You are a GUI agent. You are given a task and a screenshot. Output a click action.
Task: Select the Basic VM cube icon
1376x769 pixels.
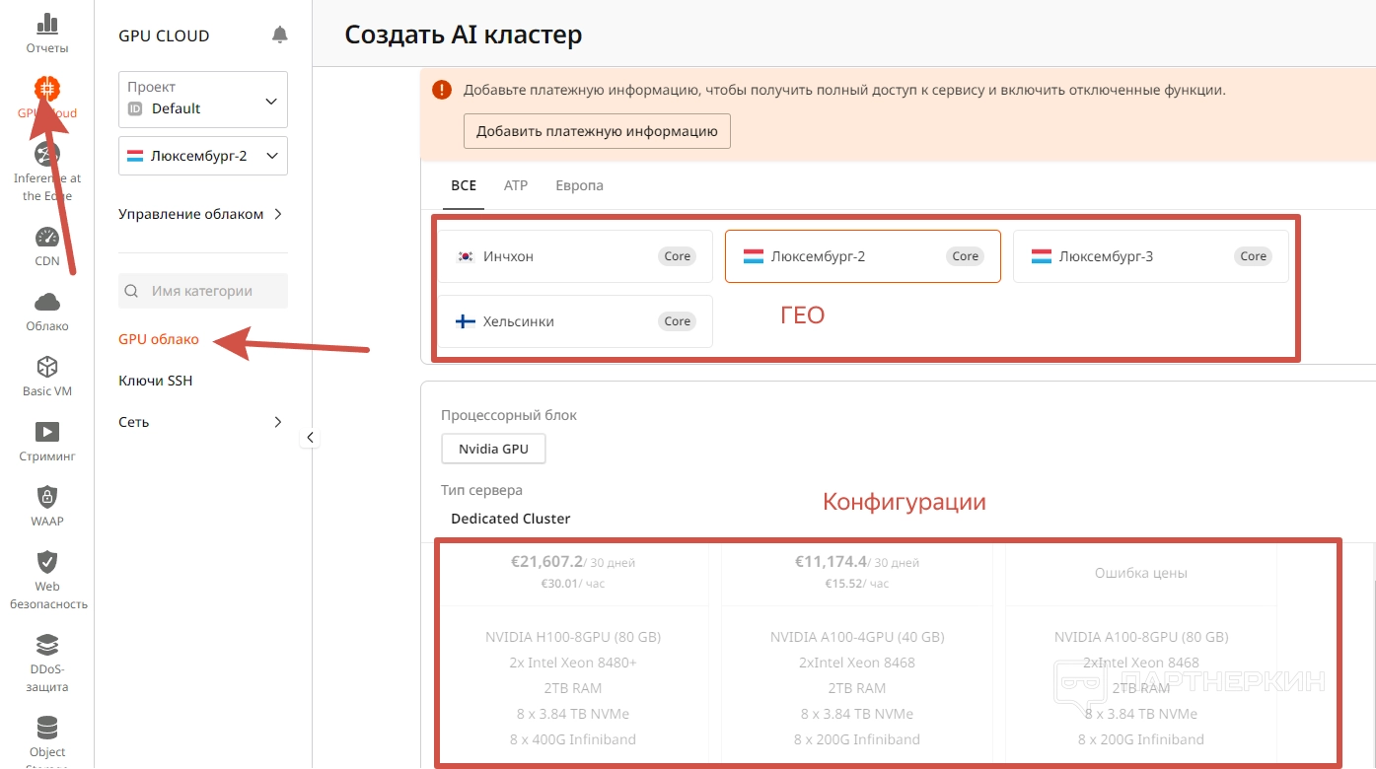pos(46,368)
